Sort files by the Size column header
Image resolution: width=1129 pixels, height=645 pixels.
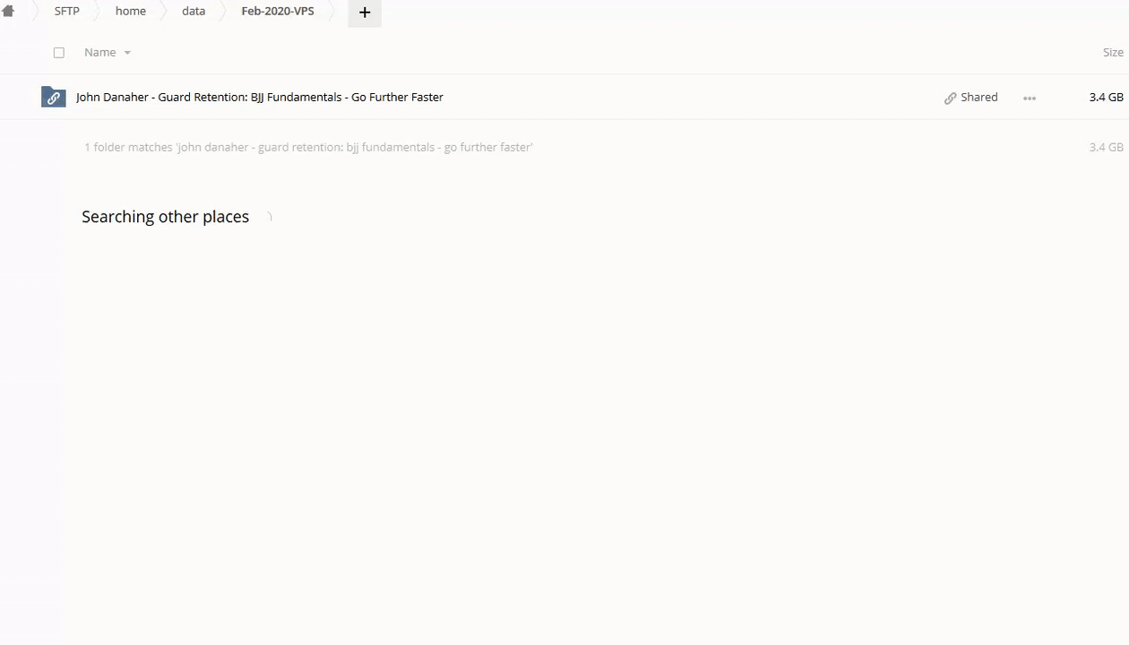[1113, 52]
